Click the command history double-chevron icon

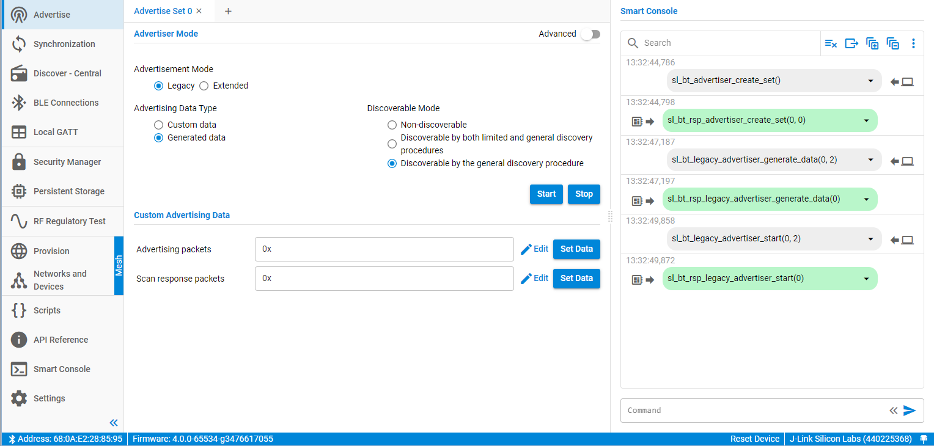click(893, 411)
